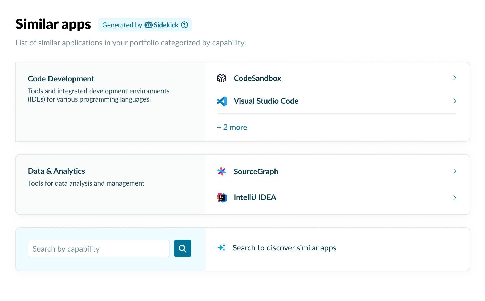Click the Sidekick robot icon
Screen dimensions: 485x301
pyautogui.click(x=149, y=25)
